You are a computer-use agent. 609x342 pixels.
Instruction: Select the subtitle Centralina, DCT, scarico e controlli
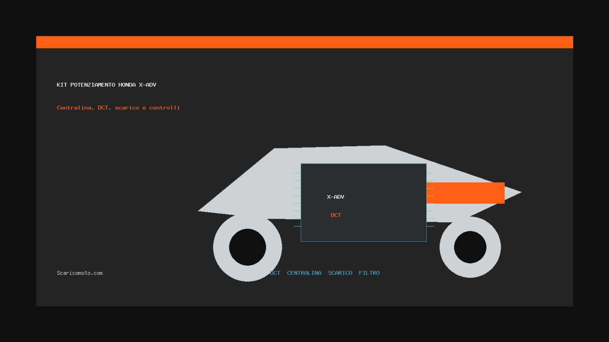click(x=118, y=108)
